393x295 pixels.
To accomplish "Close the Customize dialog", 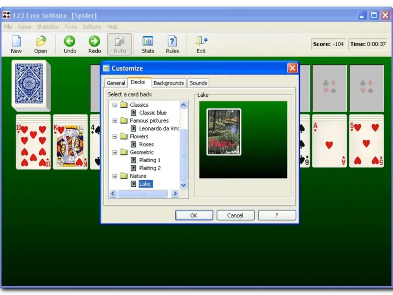I will [292, 68].
